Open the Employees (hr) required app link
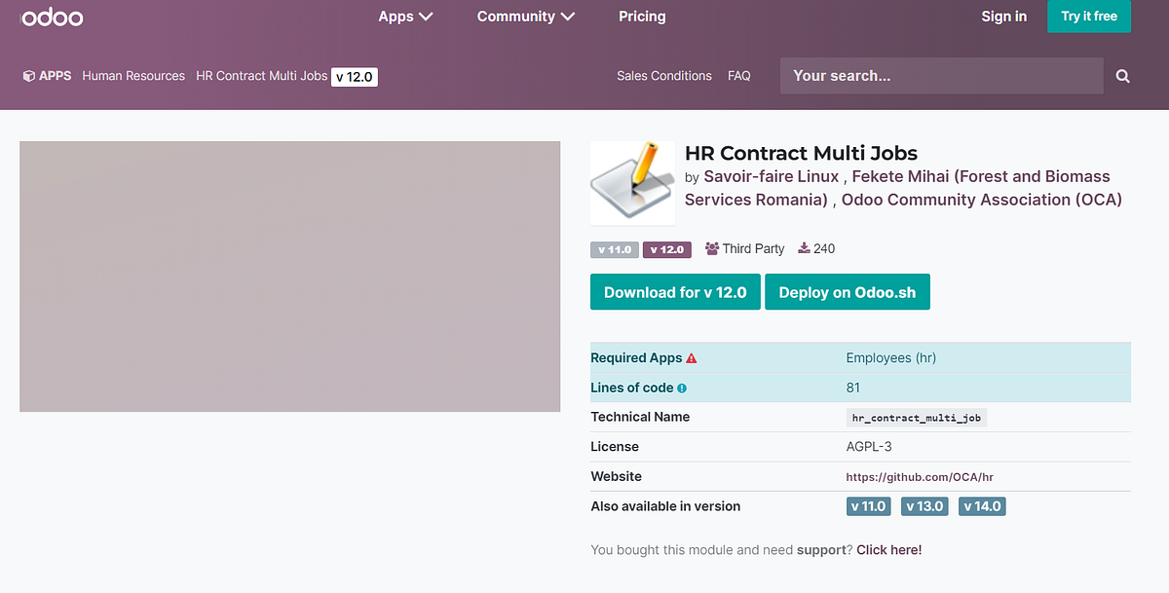This screenshot has width=1169, height=593. point(890,357)
